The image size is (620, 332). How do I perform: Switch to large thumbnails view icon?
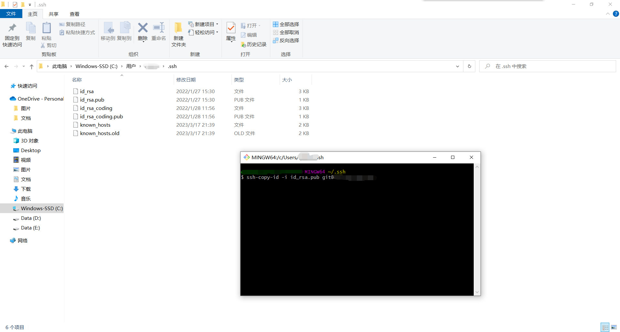[x=614, y=327]
